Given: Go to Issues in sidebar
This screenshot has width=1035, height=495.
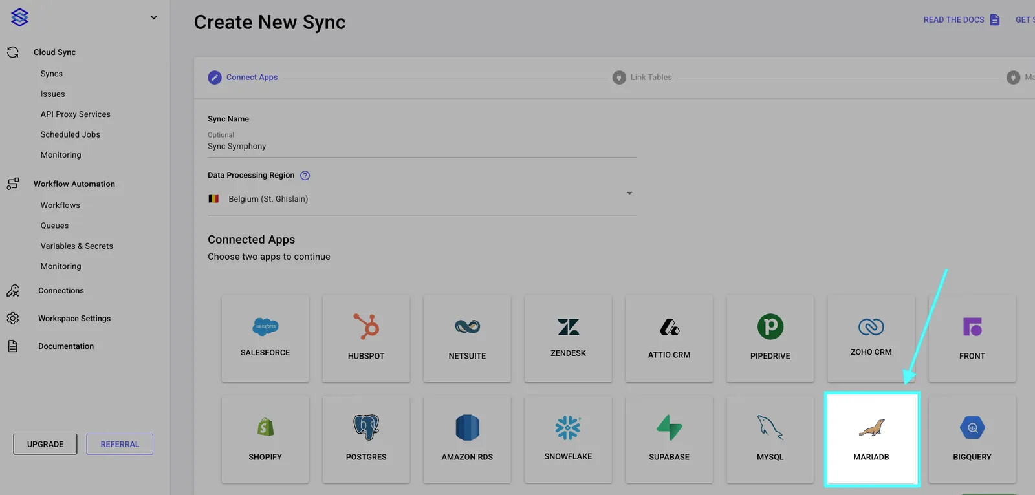Looking at the screenshot, I should click(x=53, y=94).
